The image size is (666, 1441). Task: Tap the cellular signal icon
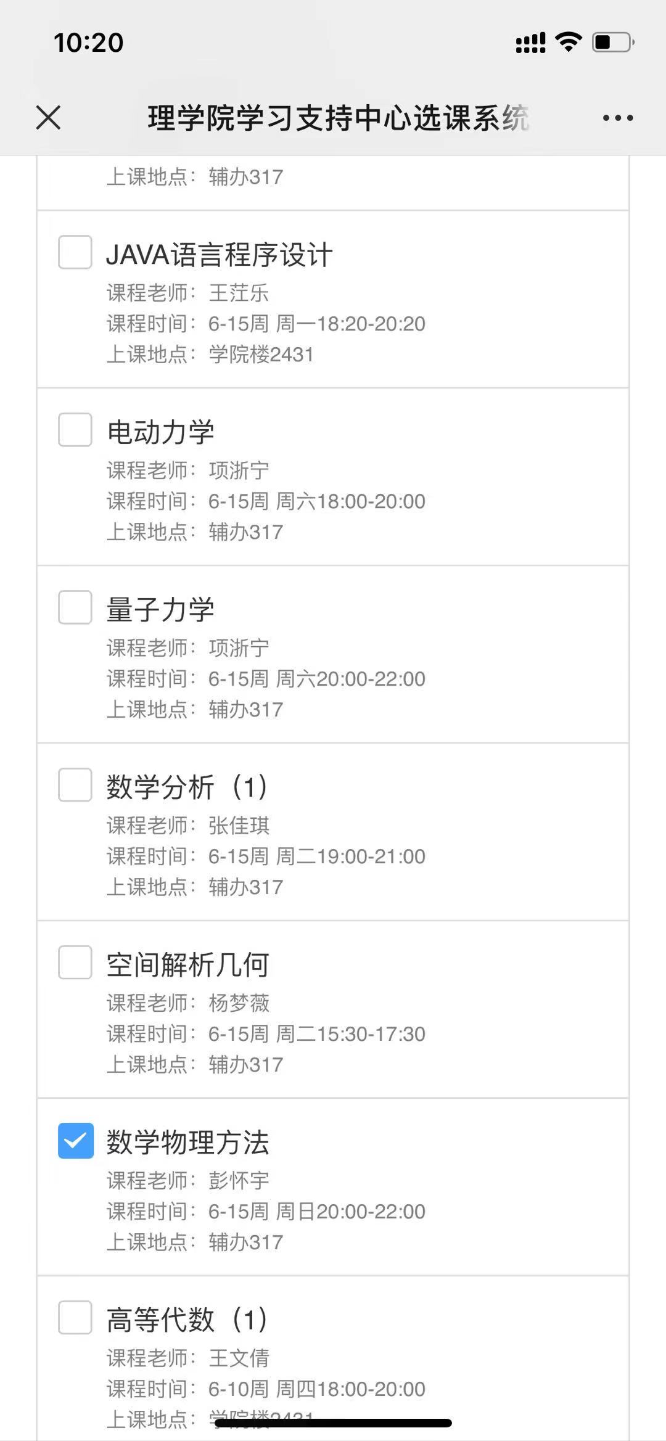tap(530, 43)
